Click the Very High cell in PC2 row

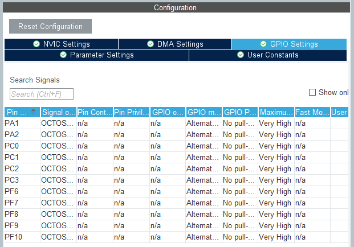[275, 169]
